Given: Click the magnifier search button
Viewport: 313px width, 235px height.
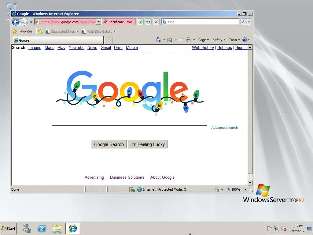Looking at the screenshot, I should [244, 22].
